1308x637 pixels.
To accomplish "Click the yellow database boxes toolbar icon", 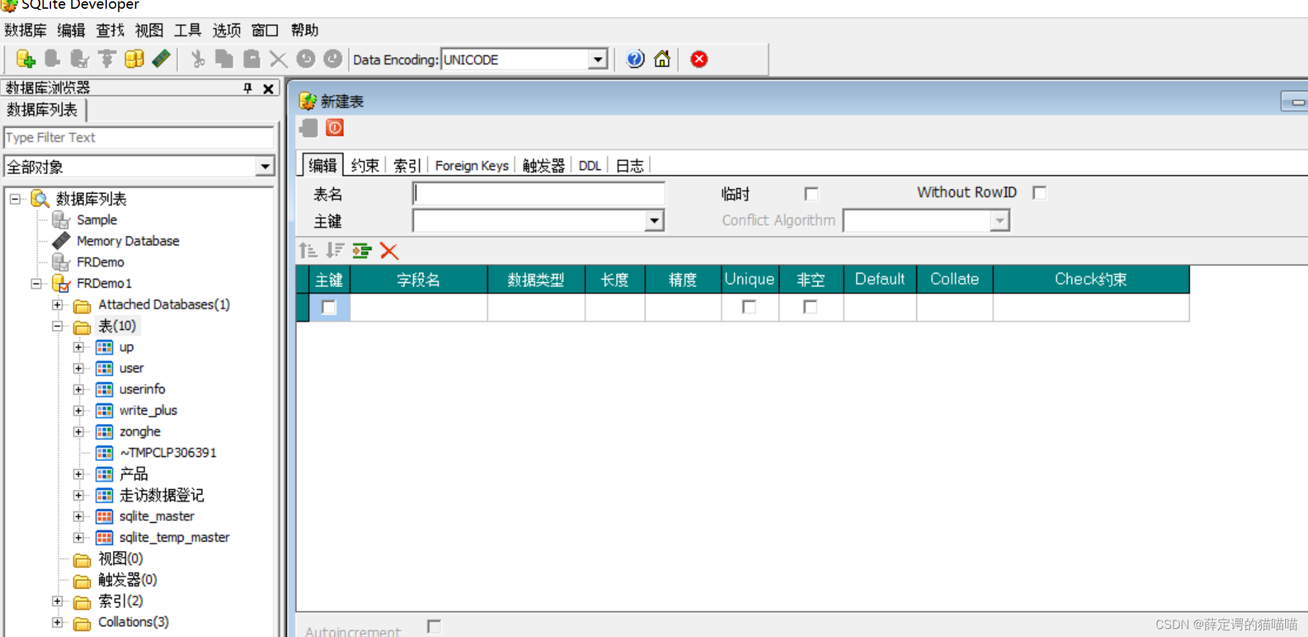I will (134, 59).
